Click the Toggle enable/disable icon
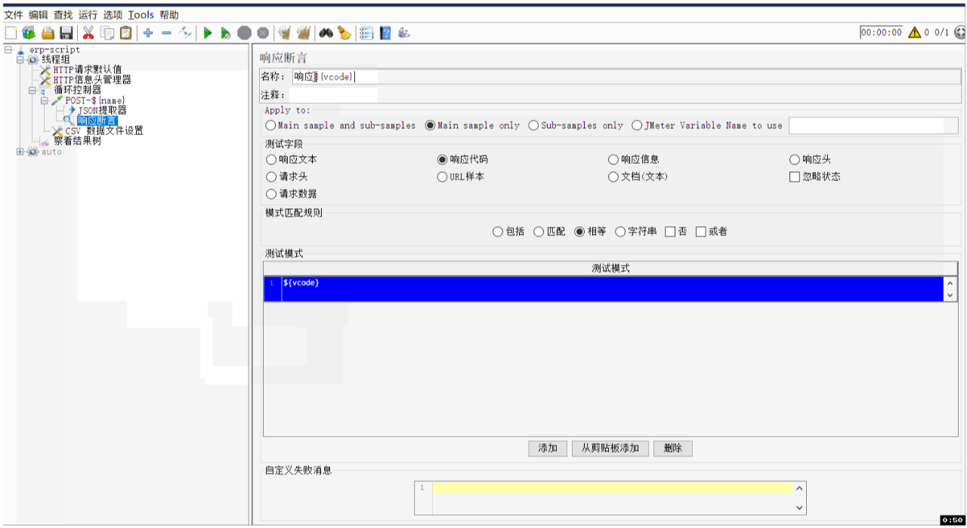Image resolution: width=967 pixels, height=528 pixels. tap(185, 32)
